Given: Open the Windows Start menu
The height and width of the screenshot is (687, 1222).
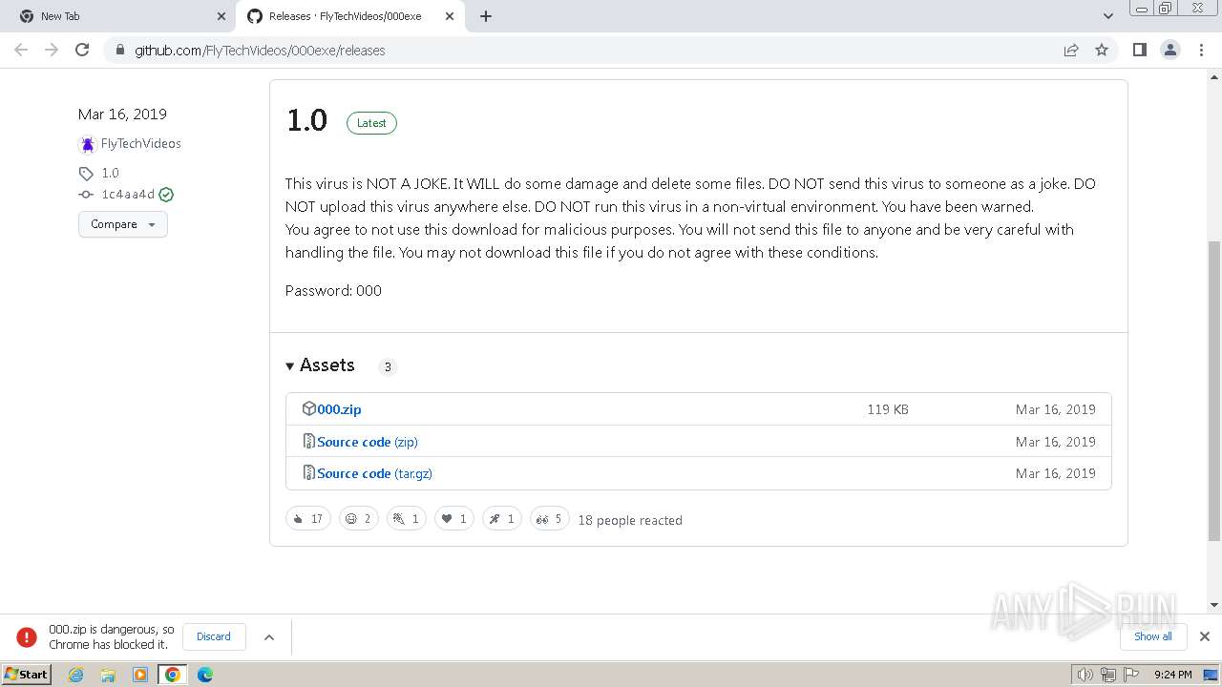Looking at the screenshot, I should pos(27,674).
